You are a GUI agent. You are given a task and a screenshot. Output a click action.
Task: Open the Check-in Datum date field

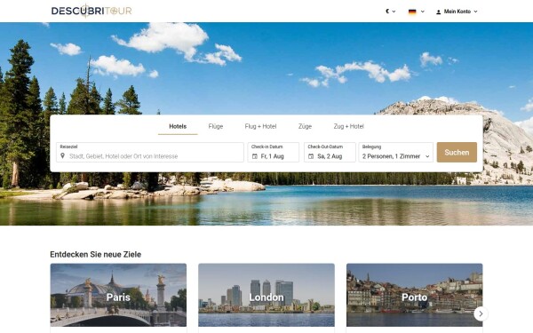pos(274,152)
